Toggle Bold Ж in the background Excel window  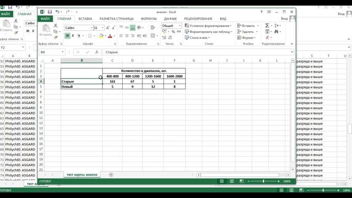pos(28,31)
